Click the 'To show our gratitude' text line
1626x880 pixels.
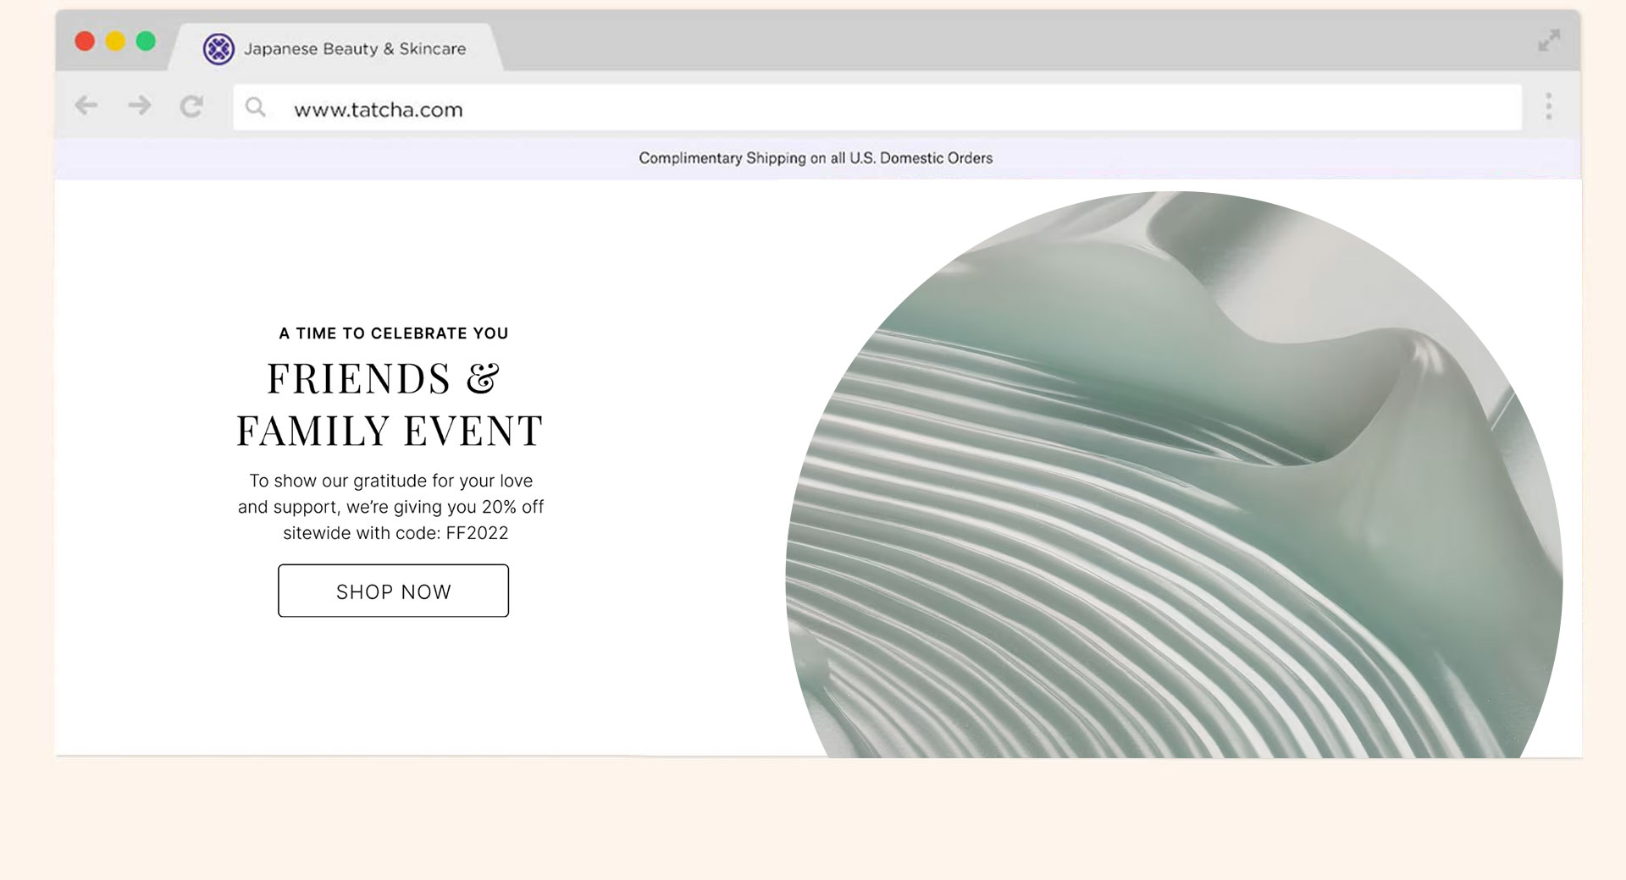click(x=390, y=481)
